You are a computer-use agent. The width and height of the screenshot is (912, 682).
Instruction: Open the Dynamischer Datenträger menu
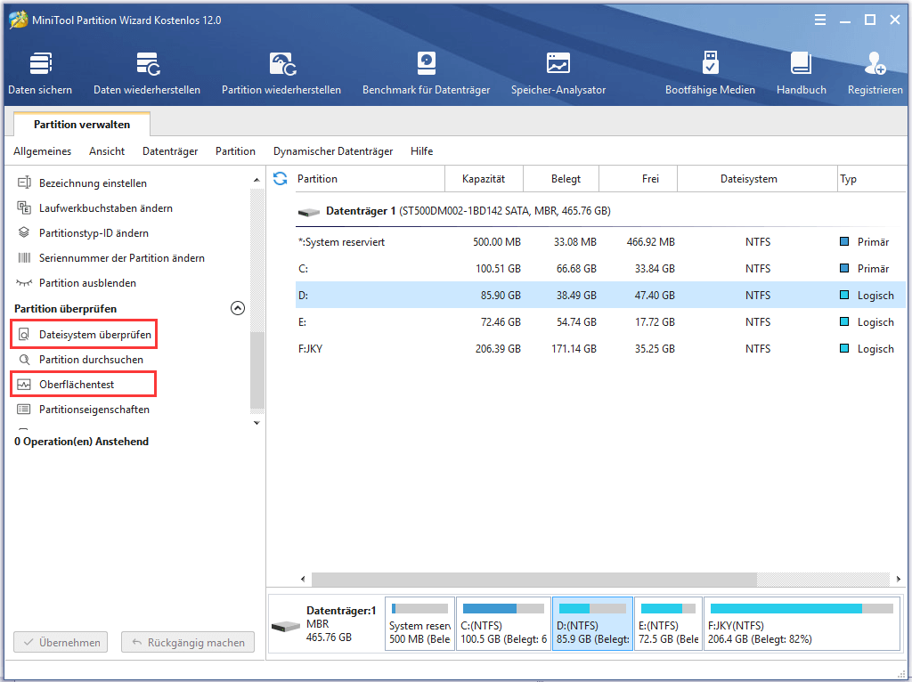point(332,151)
